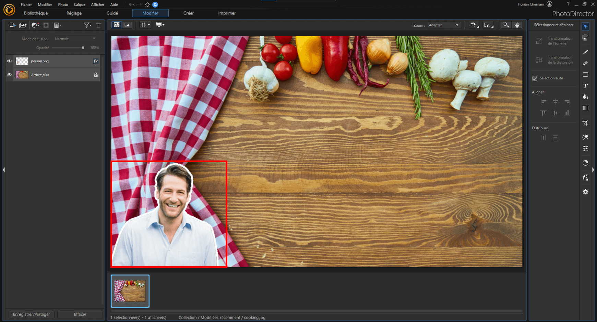Select the Crop tool
This screenshot has height=322, width=597.
585,123
